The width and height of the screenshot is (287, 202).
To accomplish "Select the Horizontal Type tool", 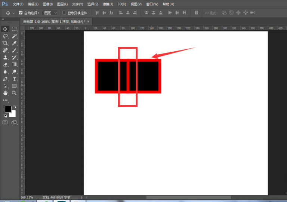I will [x=14, y=79].
